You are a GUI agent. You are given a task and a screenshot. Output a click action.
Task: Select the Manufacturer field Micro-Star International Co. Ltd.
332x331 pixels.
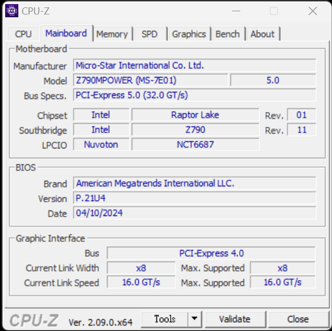point(195,65)
